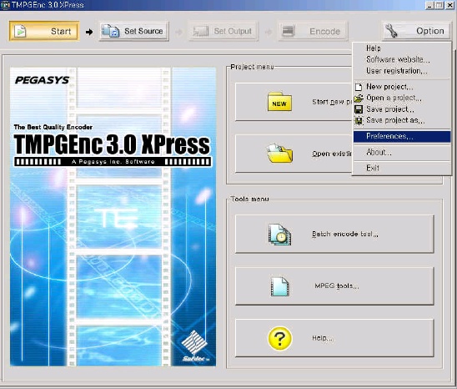The image size is (457, 389).
Task: Click the Start play triangle icon
Action: click(x=21, y=31)
